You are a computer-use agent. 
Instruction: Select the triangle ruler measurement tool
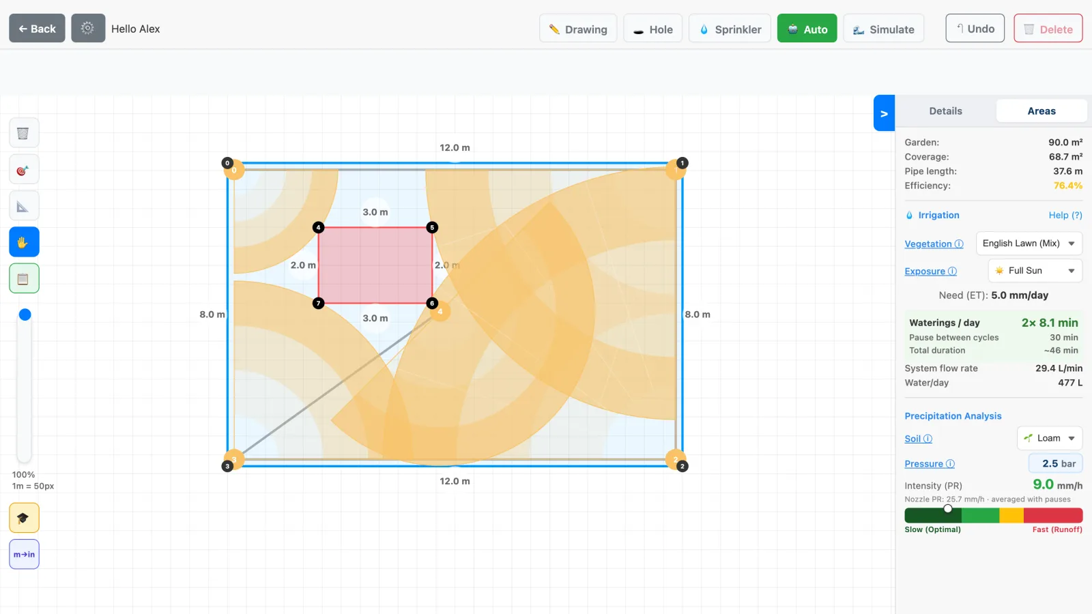pos(24,206)
